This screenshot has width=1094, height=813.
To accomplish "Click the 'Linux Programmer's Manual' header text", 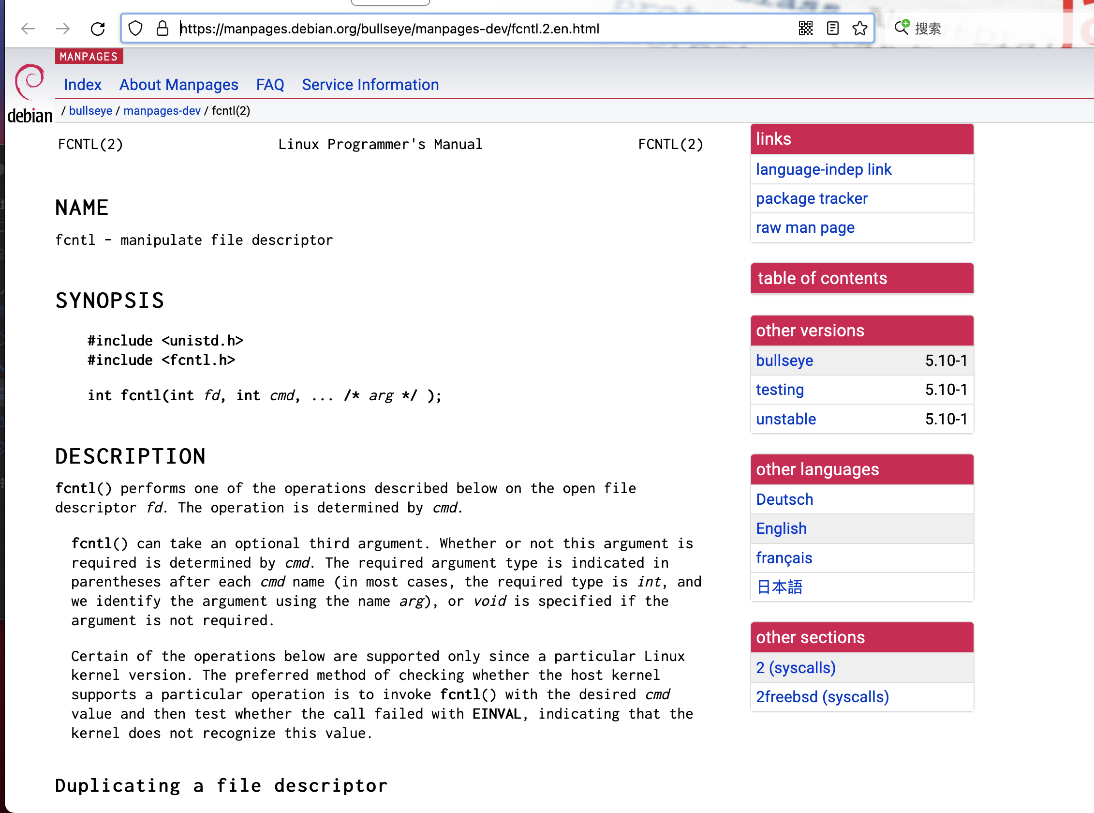I will pyautogui.click(x=380, y=144).
